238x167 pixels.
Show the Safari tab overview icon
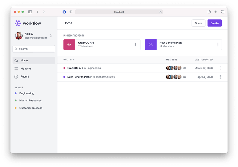click(x=222, y=12)
